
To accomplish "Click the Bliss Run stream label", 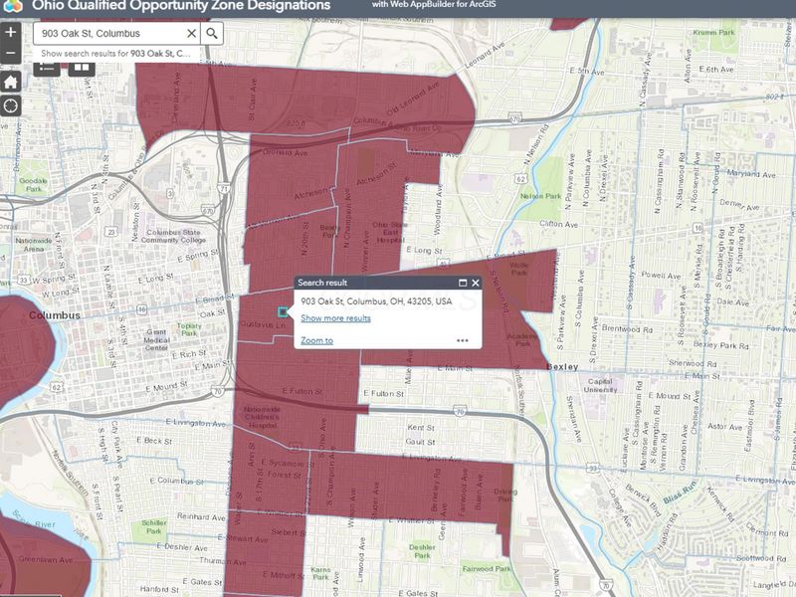I will pos(680,494).
